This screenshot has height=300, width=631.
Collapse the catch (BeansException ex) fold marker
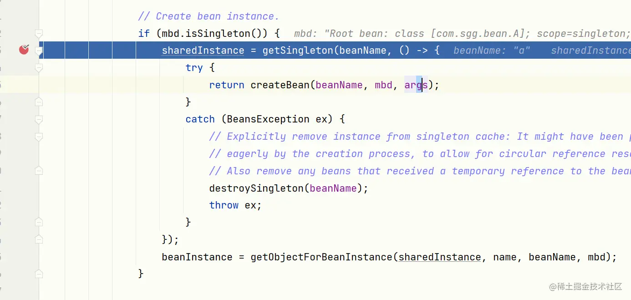(39, 119)
